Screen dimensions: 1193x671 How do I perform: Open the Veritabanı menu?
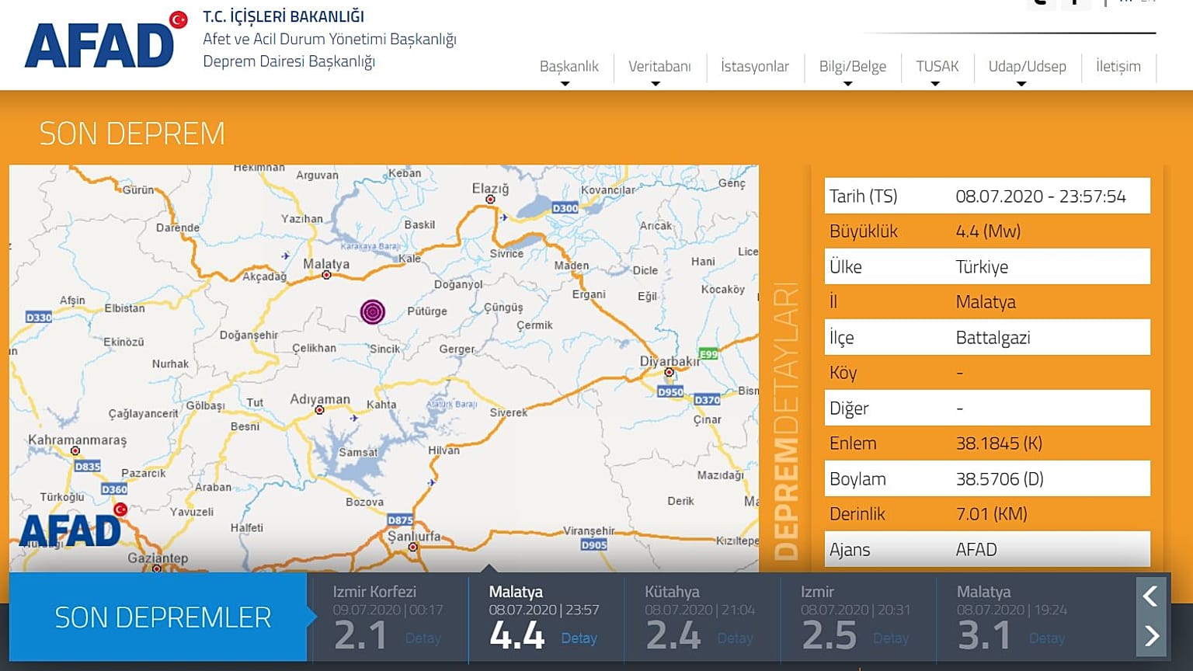[659, 66]
